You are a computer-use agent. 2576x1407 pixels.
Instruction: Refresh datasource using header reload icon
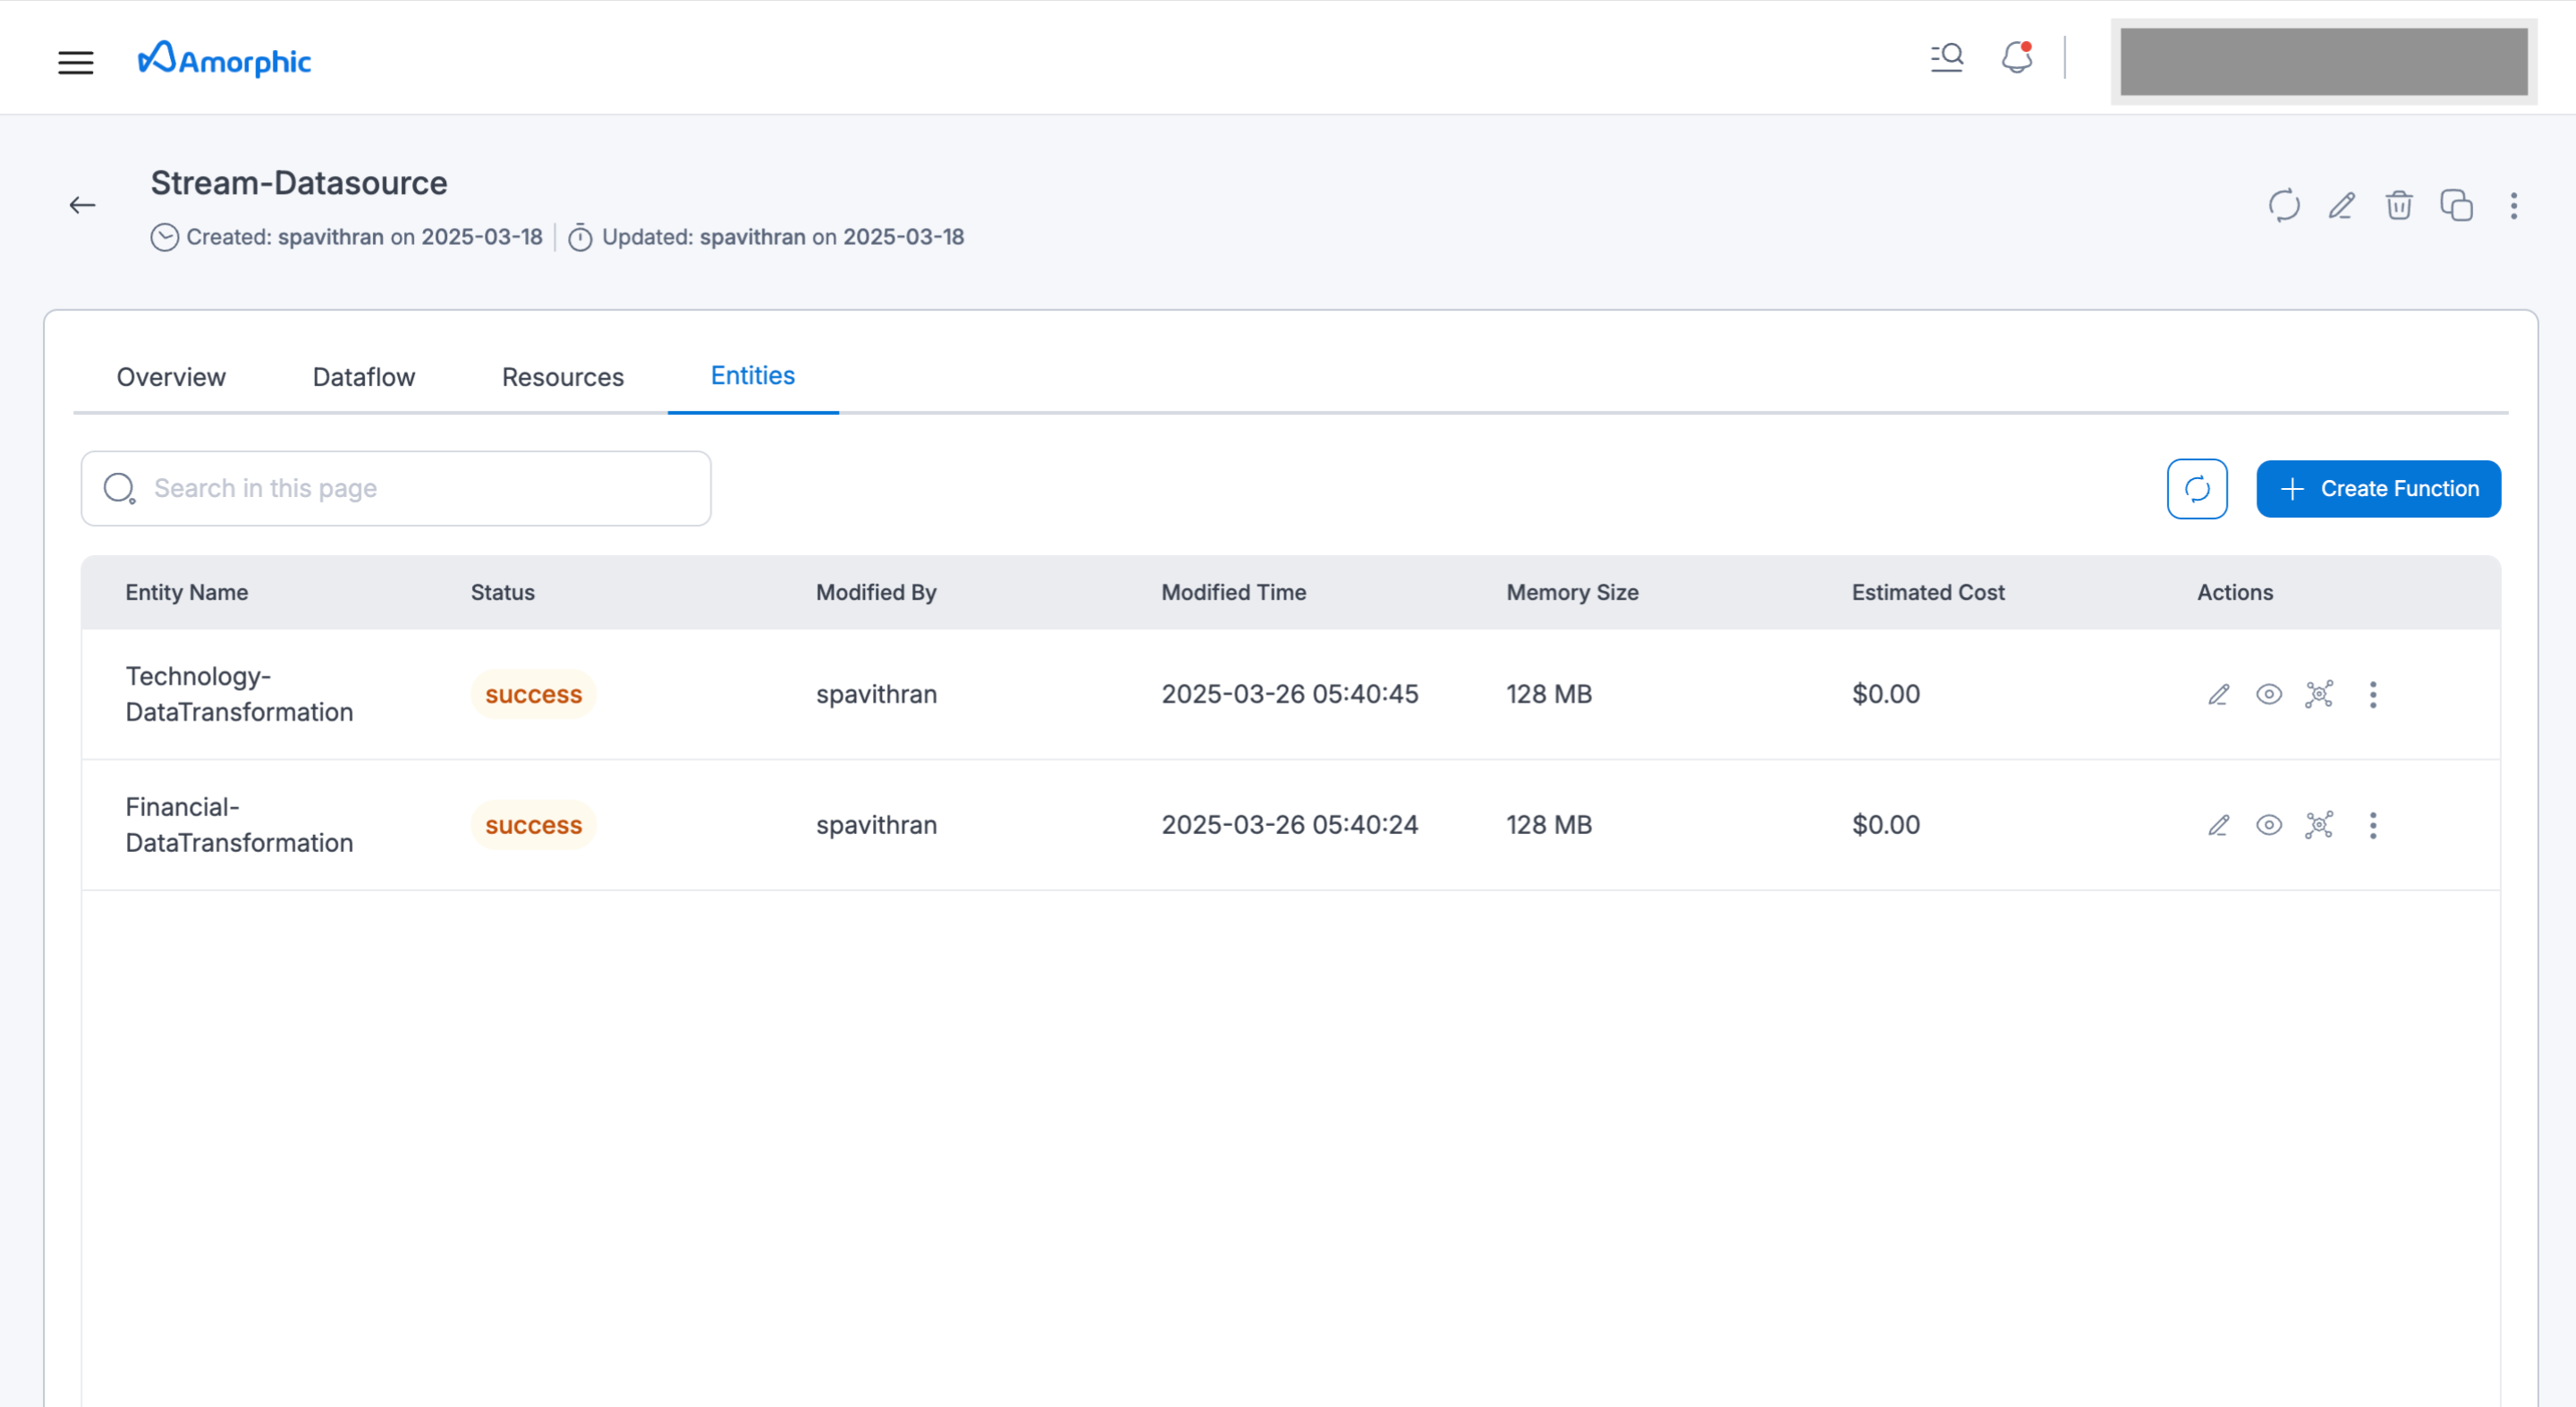(x=2284, y=206)
